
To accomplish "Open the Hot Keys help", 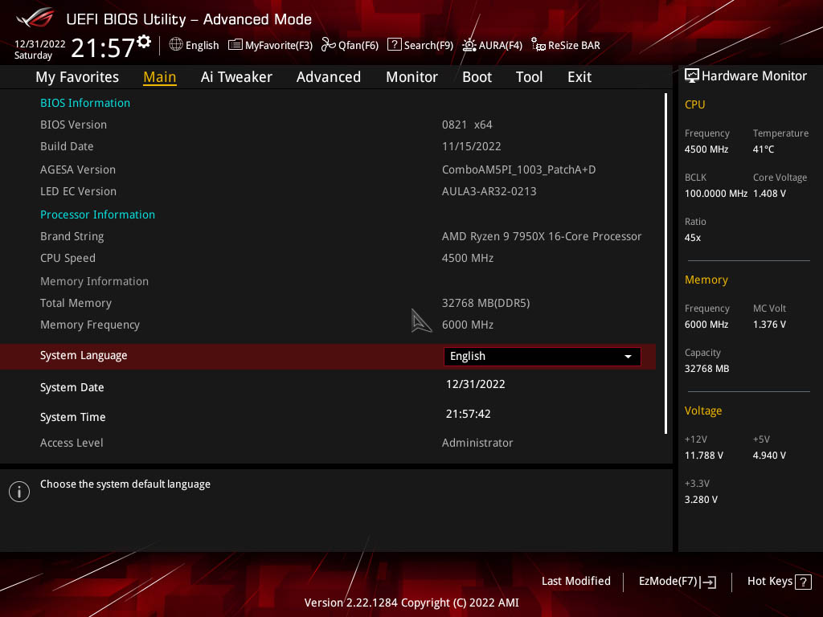I will pos(779,582).
